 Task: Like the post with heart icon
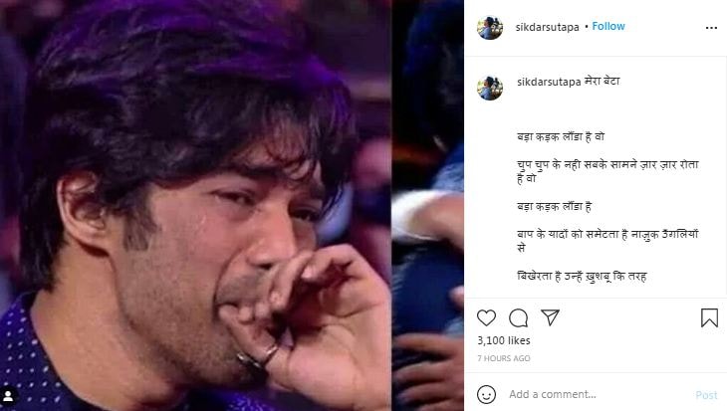click(x=486, y=317)
